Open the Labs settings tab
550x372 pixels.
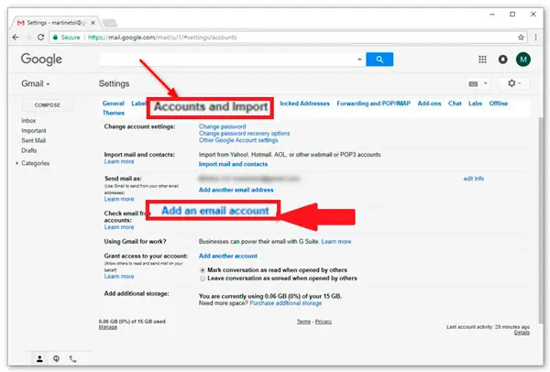pos(475,104)
